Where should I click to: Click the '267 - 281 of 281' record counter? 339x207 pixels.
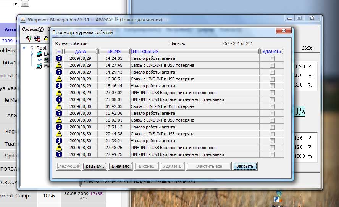click(x=237, y=43)
